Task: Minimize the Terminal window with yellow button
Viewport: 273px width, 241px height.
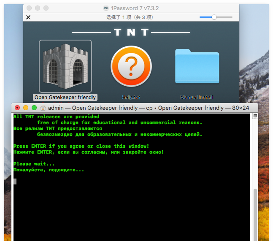Action: pyautogui.click(x=26, y=108)
